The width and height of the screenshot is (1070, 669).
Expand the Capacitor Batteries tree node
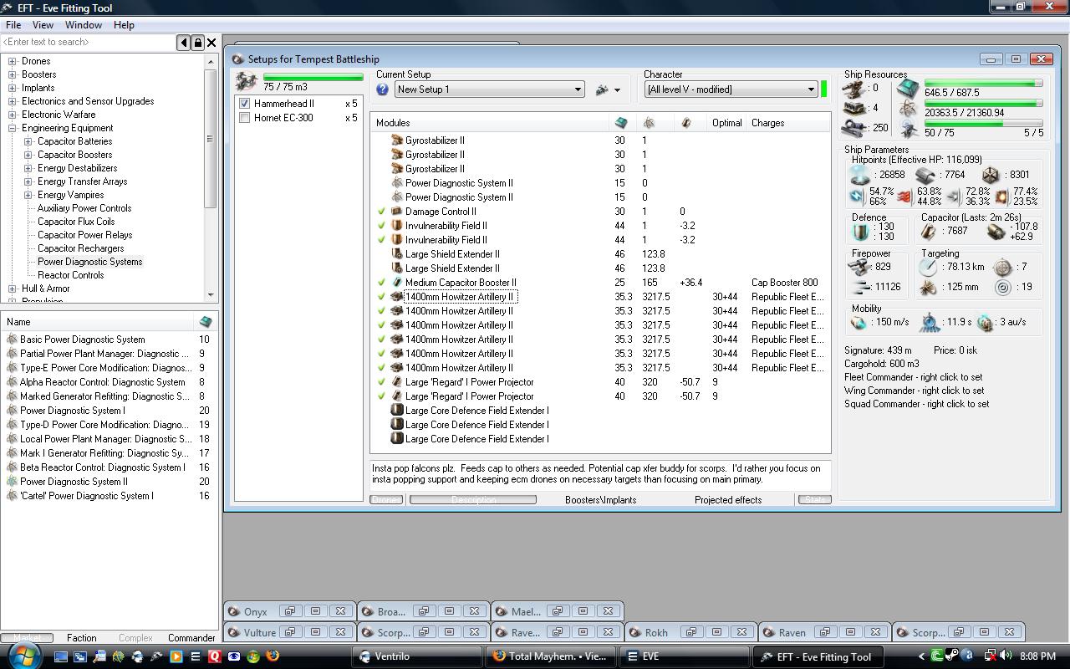[x=28, y=141]
